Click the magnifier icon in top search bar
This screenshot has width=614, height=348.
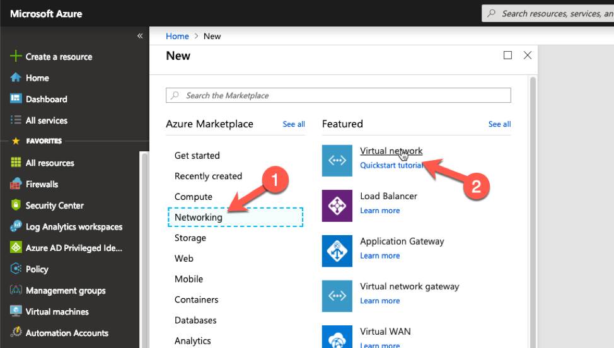click(x=491, y=13)
